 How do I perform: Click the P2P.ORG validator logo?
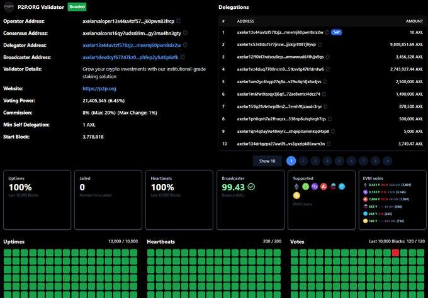[x=9, y=7]
